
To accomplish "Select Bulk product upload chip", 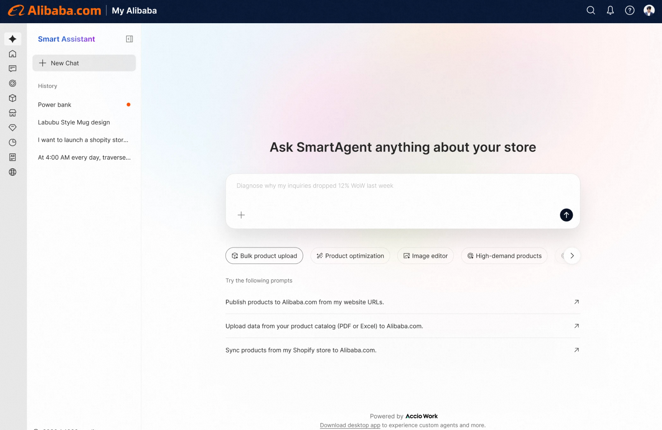I will [264, 256].
